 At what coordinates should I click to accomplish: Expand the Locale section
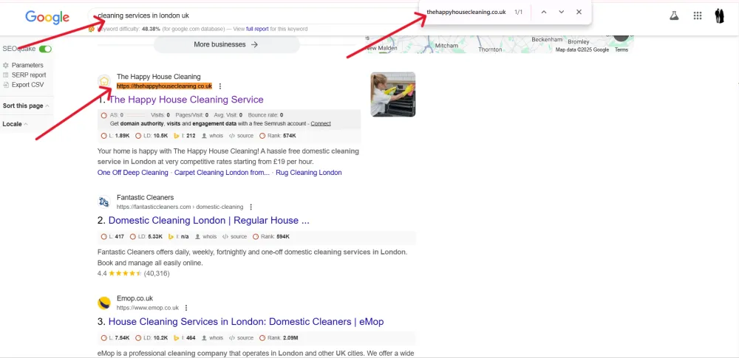(x=15, y=124)
